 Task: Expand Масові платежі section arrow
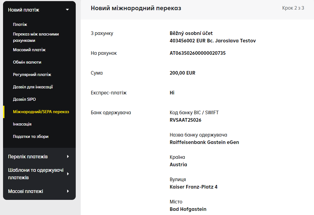(68, 191)
